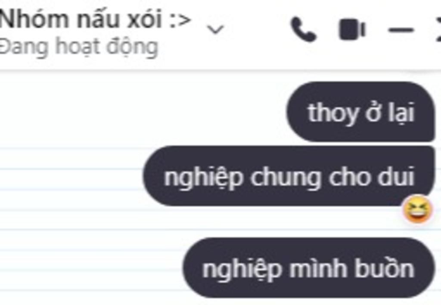Select the 'nghiệp mình buồn' message bubble
Image resolution: width=441 pixels, height=305 pixels.
tap(308, 268)
